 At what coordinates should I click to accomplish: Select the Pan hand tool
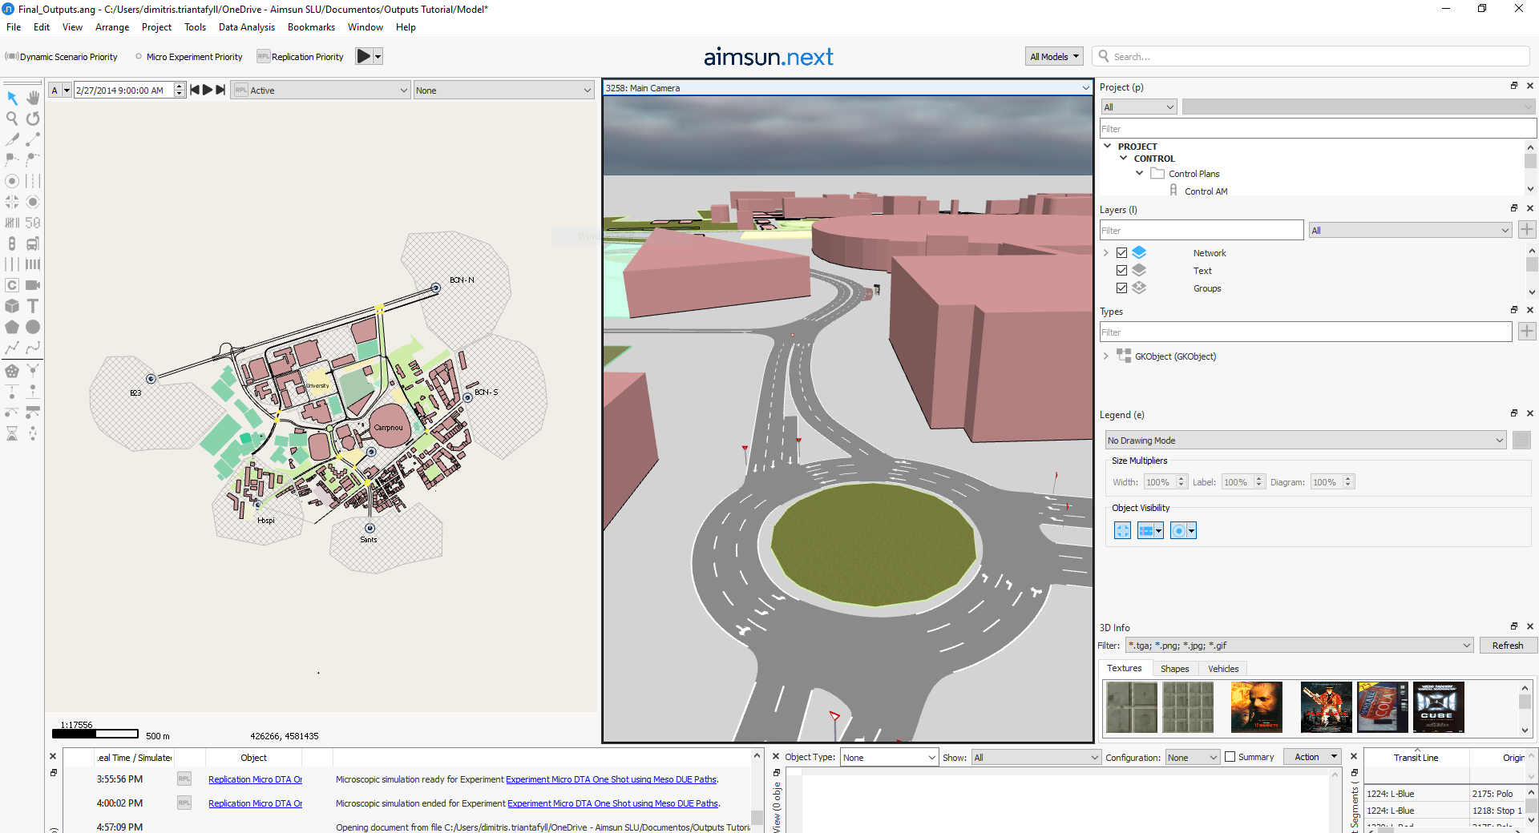click(x=33, y=98)
